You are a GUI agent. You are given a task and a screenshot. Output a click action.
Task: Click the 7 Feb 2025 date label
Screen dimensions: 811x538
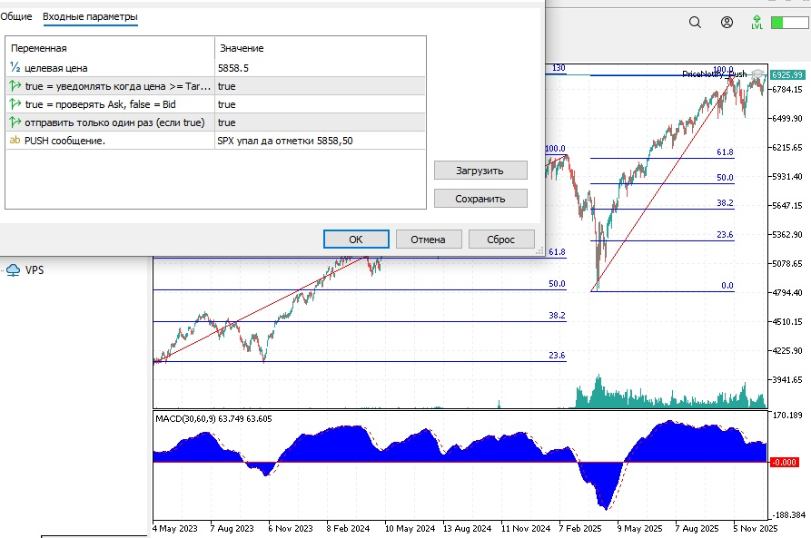579,529
